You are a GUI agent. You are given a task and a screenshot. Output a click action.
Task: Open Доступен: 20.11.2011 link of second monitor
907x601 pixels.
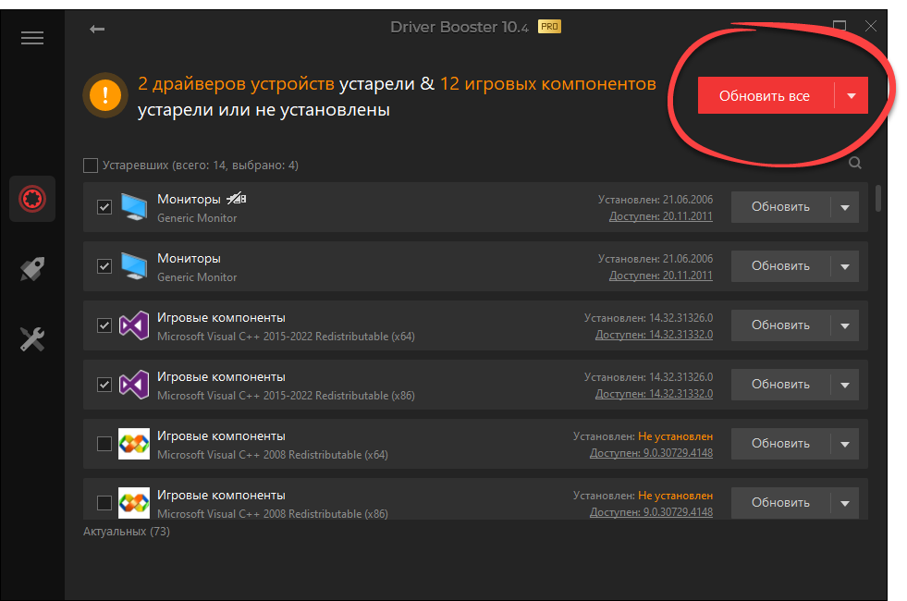[x=660, y=276]
